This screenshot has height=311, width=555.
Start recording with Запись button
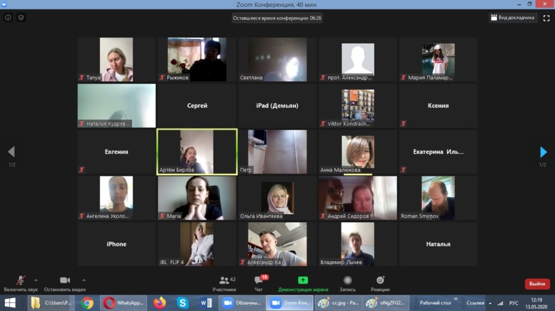pyautogui.click(x=347, y=283)
